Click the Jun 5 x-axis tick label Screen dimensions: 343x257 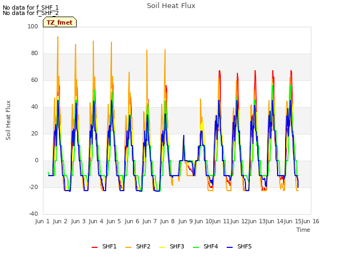114,221
